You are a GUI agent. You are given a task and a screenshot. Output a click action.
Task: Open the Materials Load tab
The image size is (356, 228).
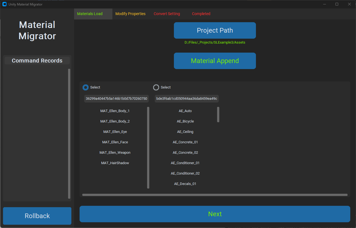pos(93,14)
